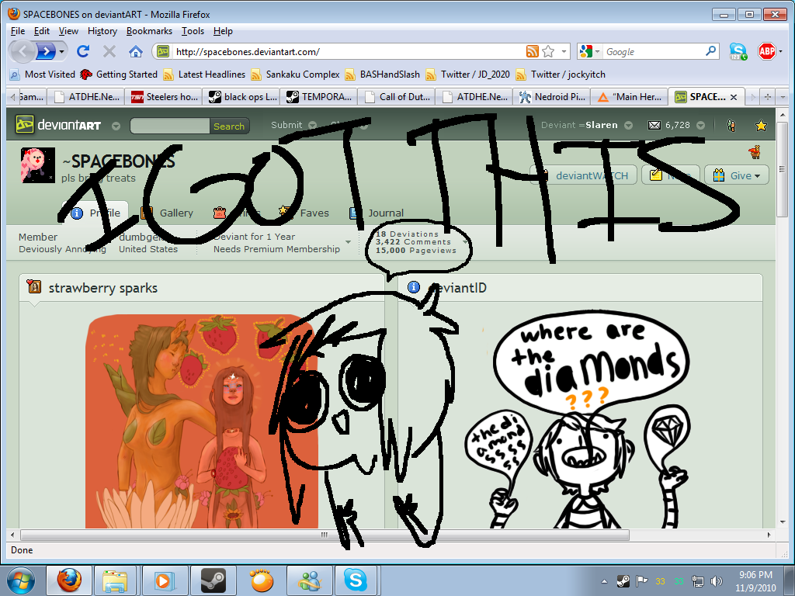Viewport: 795px width, 596px height.
Task: Open the Twitter / jockyitch bookmark
Action: pos(561,74)
